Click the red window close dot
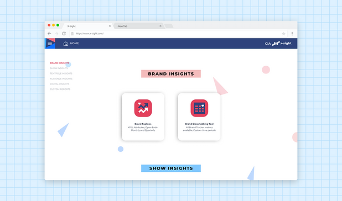This screenshot has height=201, width=342. [x=49, y=25]
